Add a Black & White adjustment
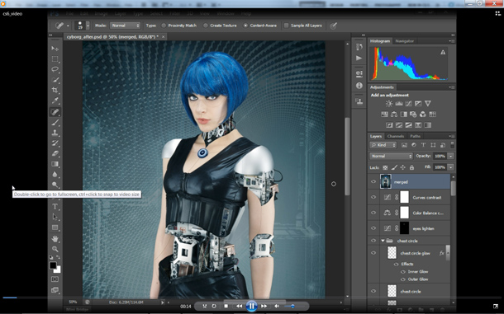This screenshot has width=504, height=314. tap(404, 115)
